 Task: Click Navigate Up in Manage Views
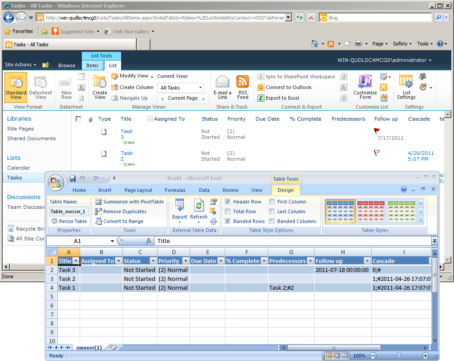pos(130,98)
